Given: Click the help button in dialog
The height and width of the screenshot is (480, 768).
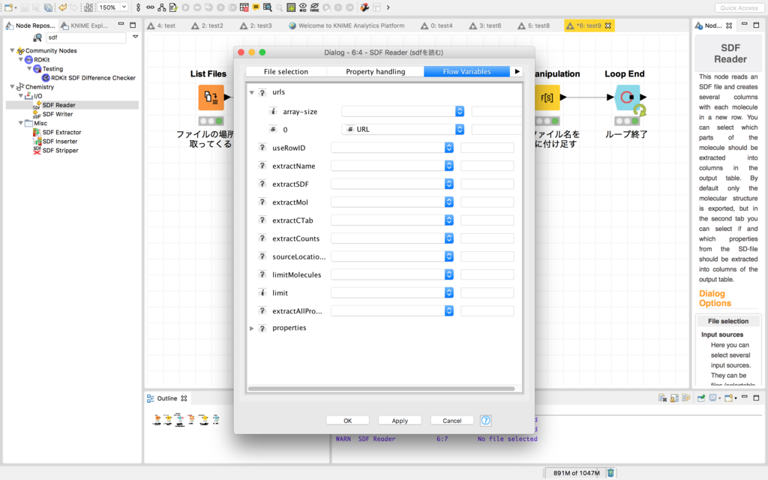Looking at the screenshot, I should point(485,420).
